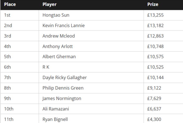Screen dimensions: 183x123
Task: Select the £13,182 prize amount
Action: tap(155, 26)
